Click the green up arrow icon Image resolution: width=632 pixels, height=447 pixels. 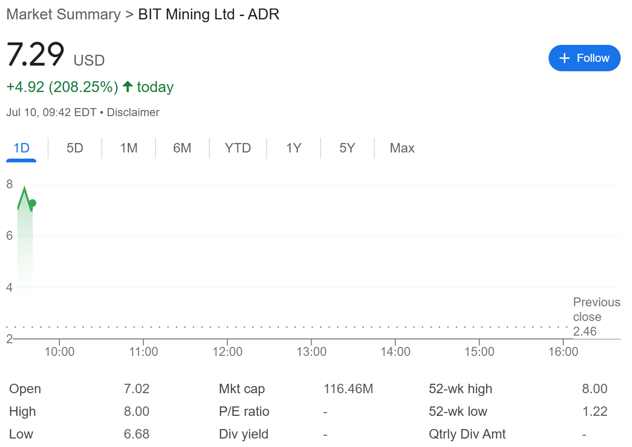pyautogui.click(x=127, y=86)
